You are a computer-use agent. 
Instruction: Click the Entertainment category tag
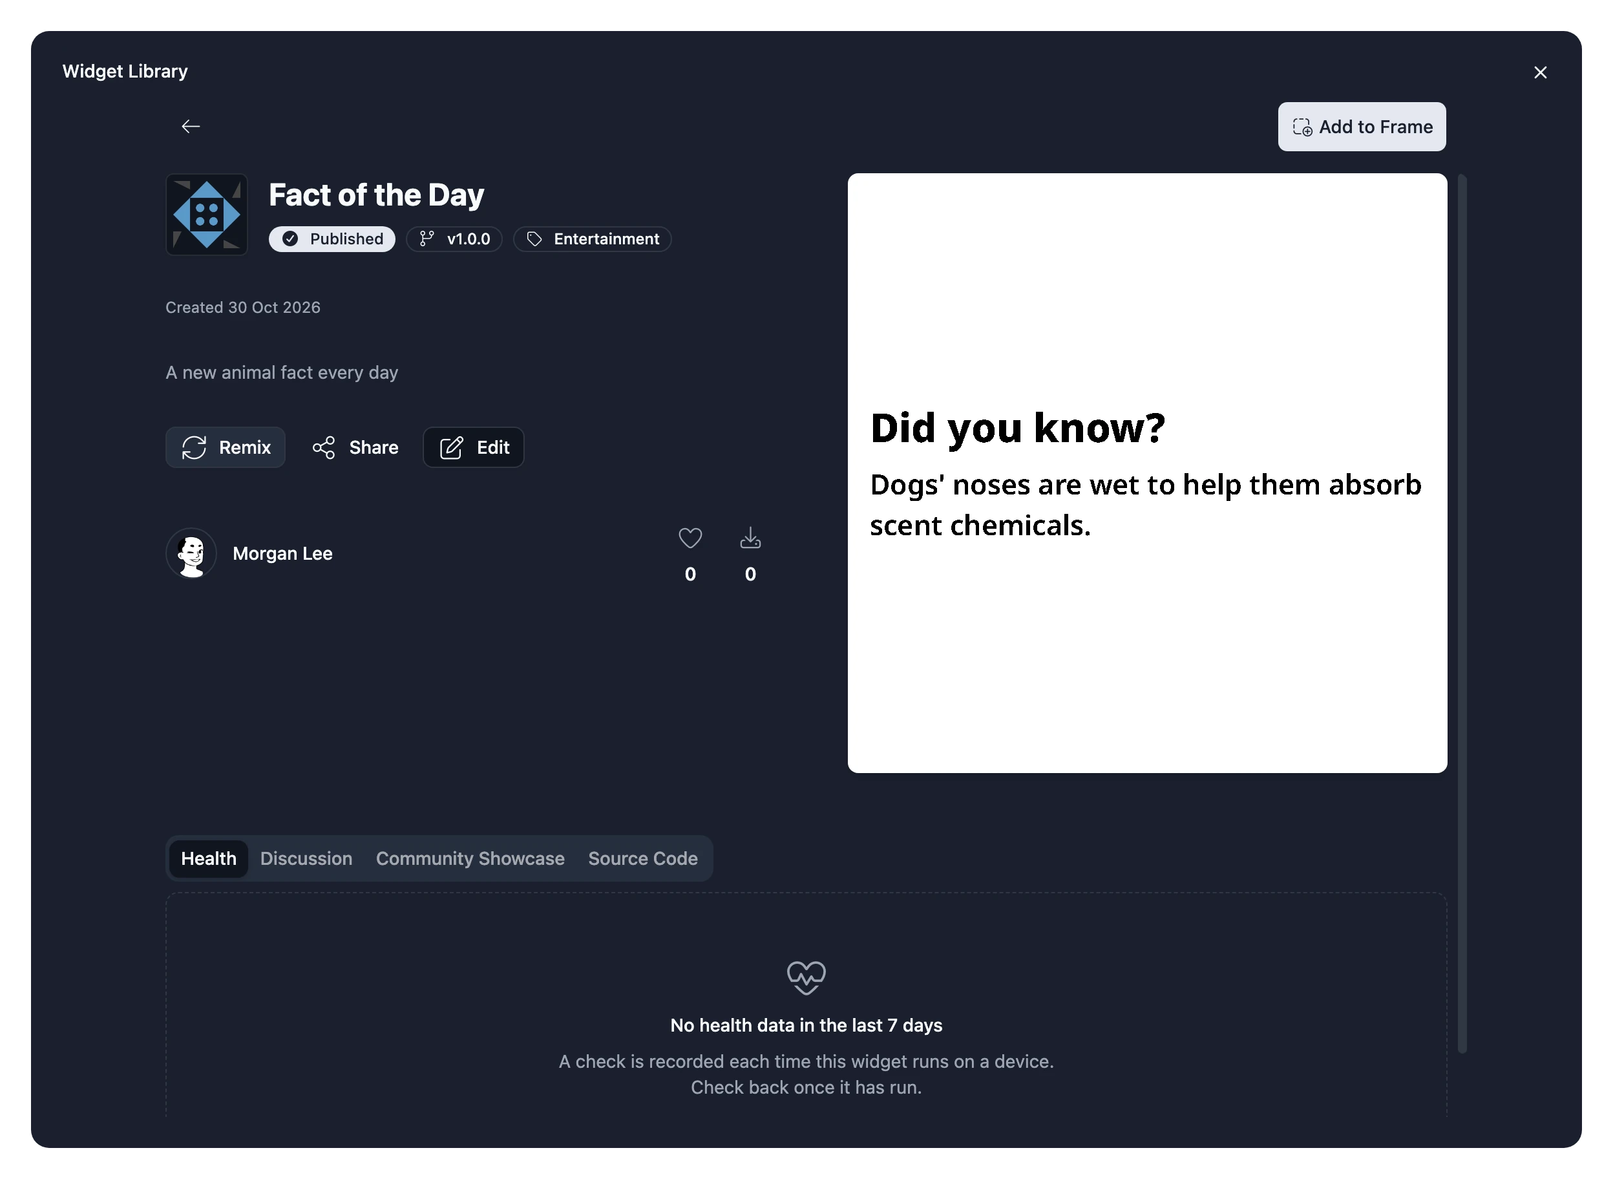pyautogui.click(x=592, y=239)
